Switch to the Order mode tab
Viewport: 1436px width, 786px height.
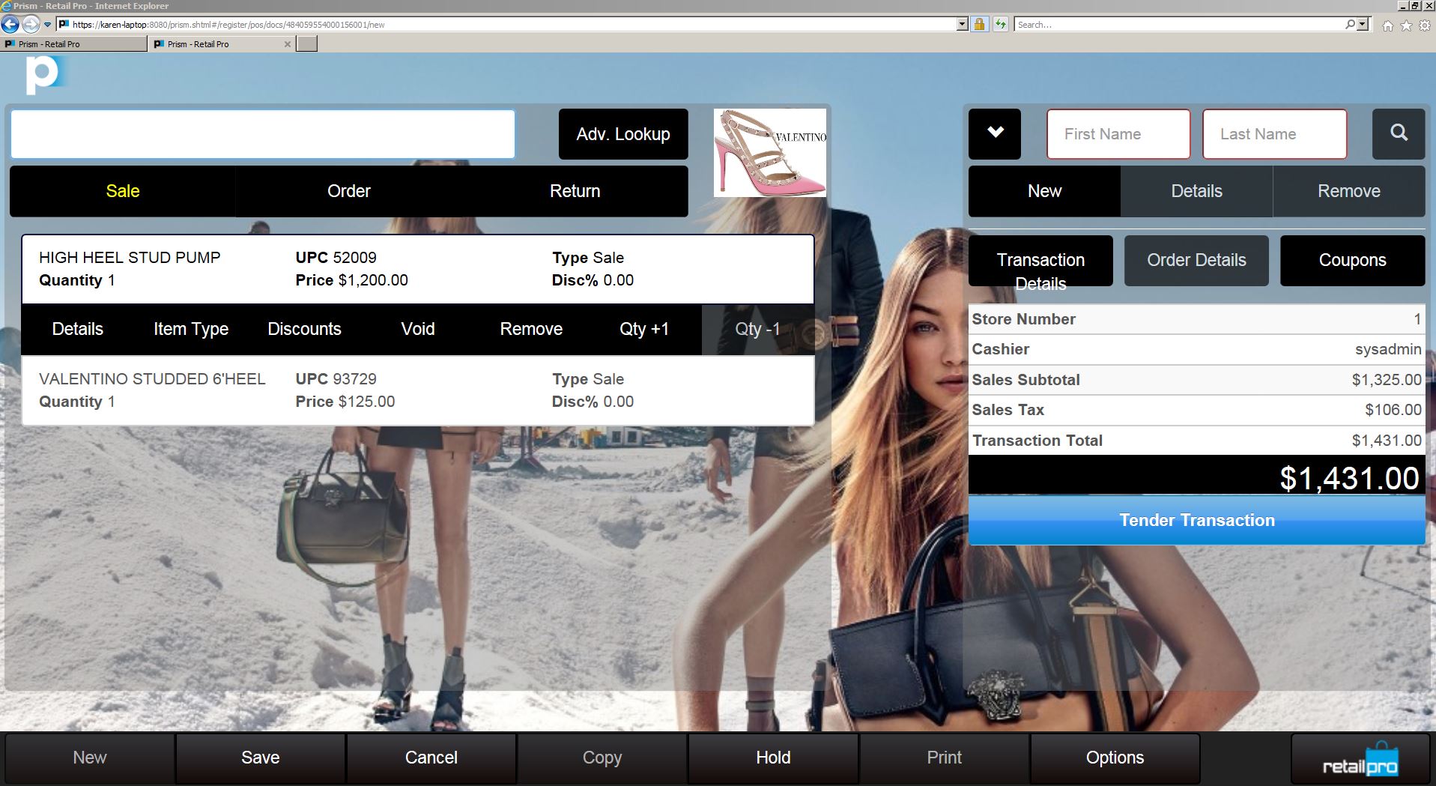point(348,191)
